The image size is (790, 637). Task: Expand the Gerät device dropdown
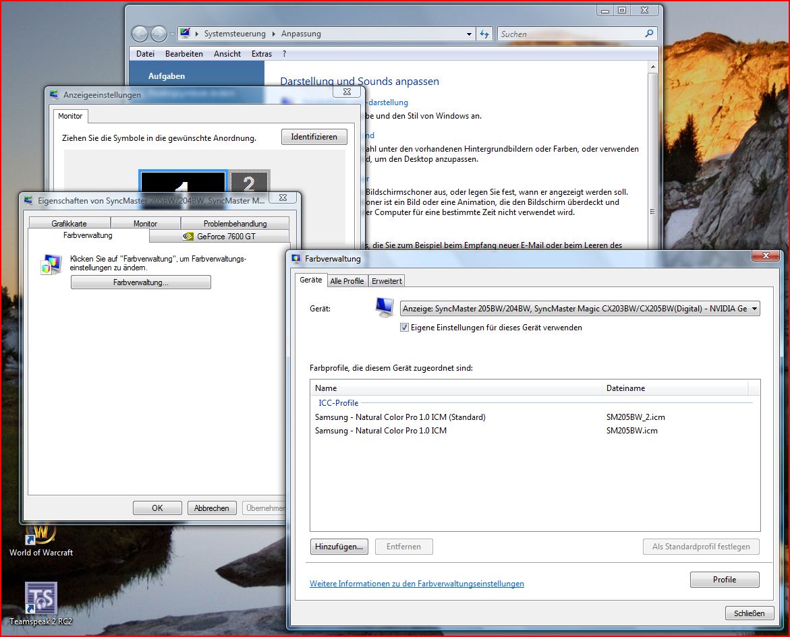(x=754, y=309)
